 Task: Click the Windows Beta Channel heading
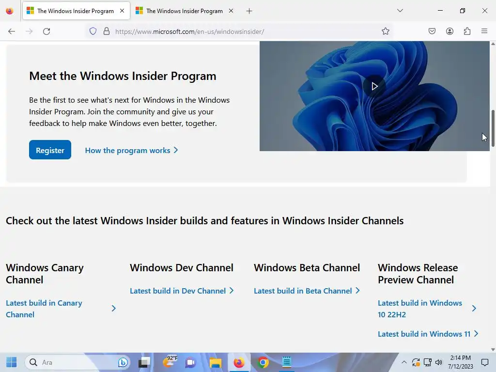307,267
